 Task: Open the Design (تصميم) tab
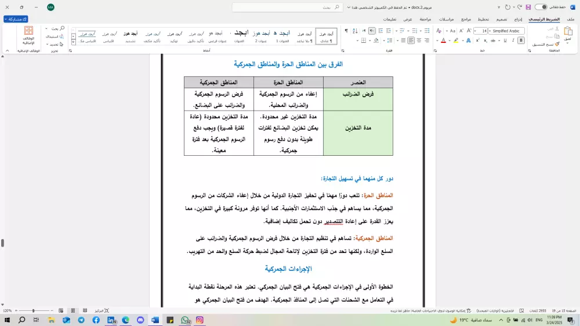[502, 19]
